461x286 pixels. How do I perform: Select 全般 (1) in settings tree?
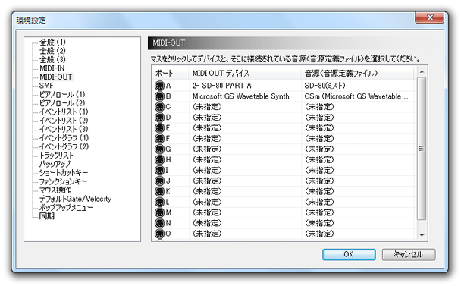pyautogui.click(x=52, y=42)
